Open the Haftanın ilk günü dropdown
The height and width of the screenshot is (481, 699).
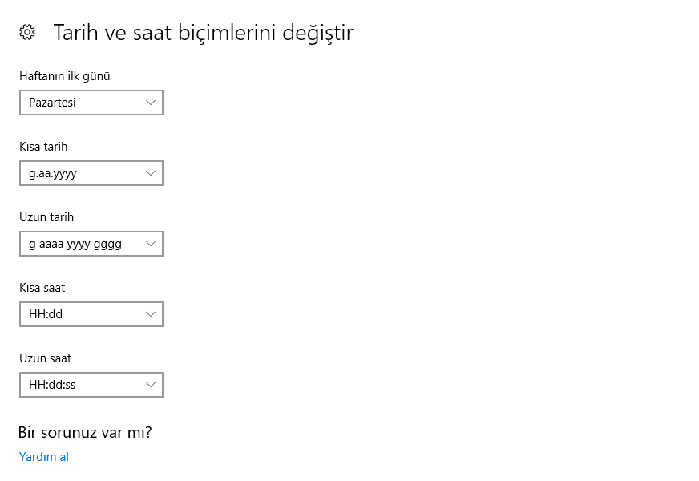point(91,103)
